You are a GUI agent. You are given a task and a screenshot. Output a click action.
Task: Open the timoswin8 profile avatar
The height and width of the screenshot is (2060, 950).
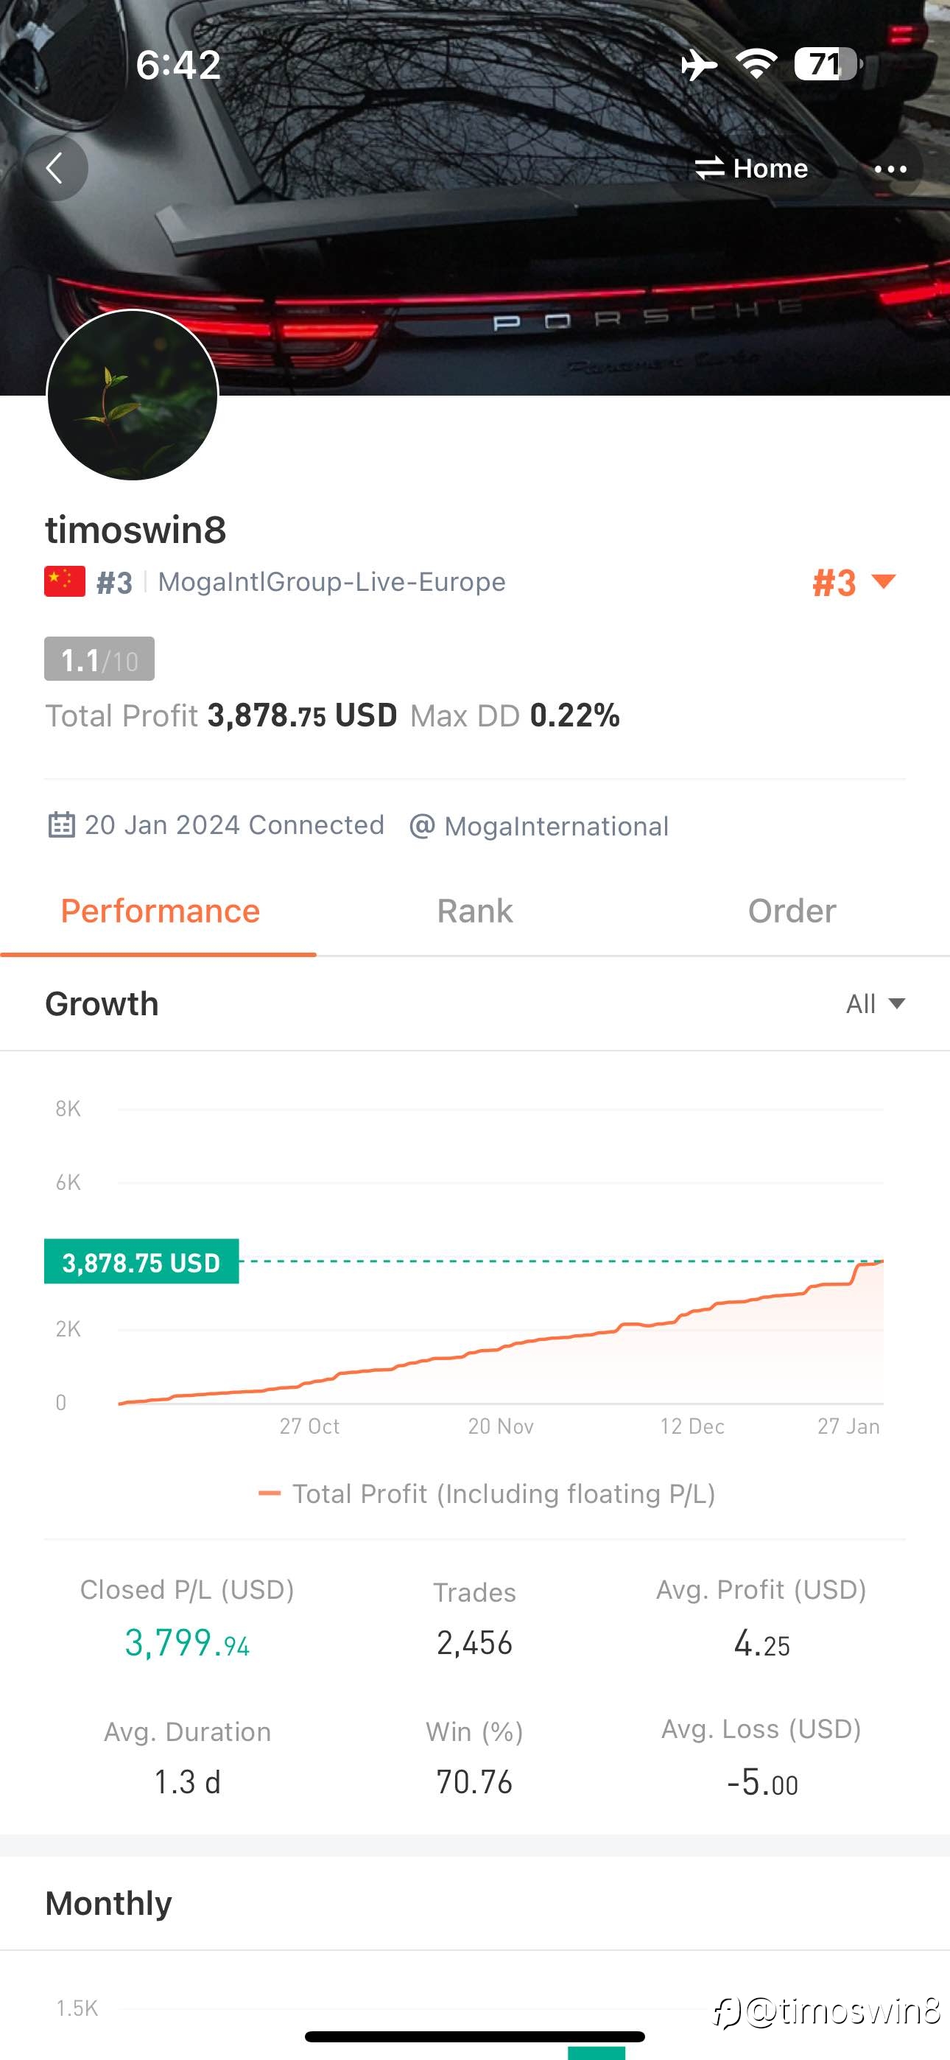coord(133,395)
